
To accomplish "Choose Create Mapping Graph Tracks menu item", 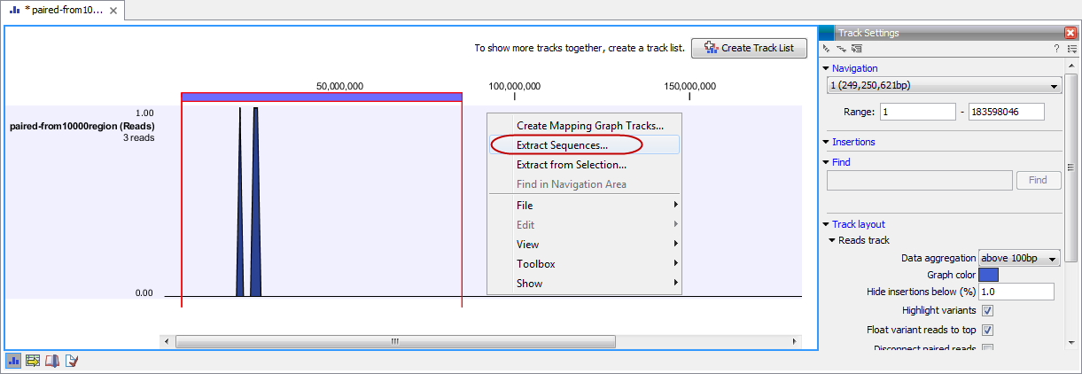I will click(584, 126).
